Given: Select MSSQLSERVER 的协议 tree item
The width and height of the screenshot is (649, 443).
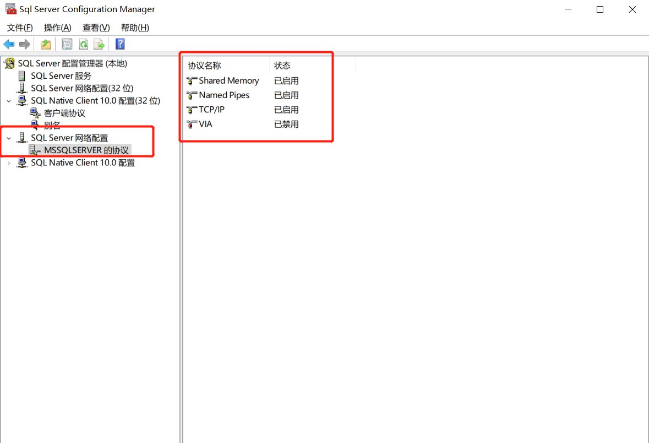Looking at the screenshot, I should (x=86, y=150).
